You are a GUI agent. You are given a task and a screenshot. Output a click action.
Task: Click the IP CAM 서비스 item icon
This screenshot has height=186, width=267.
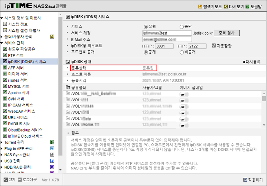coord(5,105)
